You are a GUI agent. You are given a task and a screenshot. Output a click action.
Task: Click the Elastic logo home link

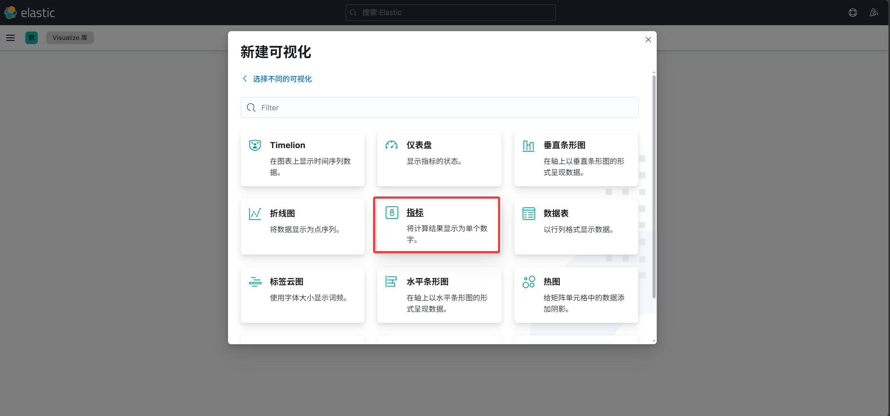click(x=29, y=13)
